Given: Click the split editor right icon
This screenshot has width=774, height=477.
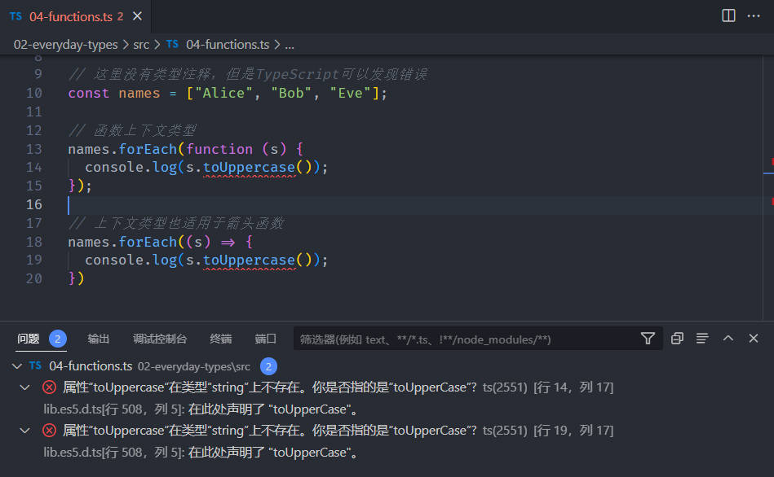Looking at the screenshot, I should 728,15.
